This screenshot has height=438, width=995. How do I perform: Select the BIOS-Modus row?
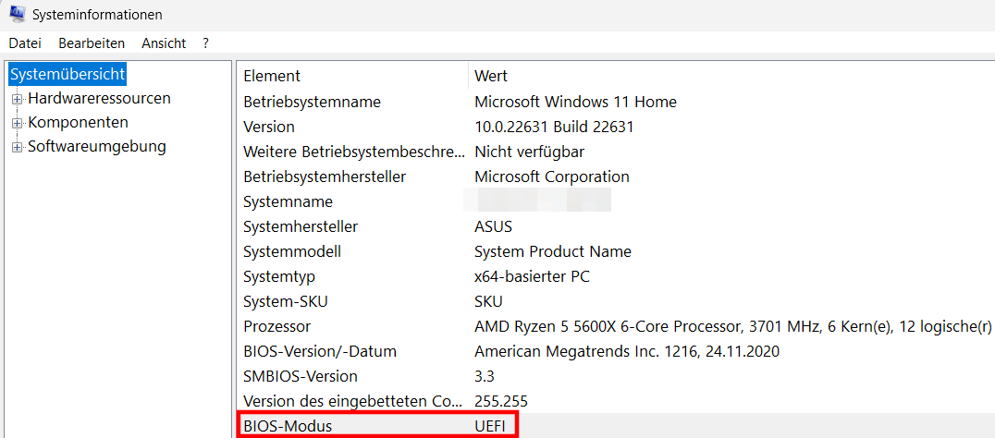[x=287, y=426]
